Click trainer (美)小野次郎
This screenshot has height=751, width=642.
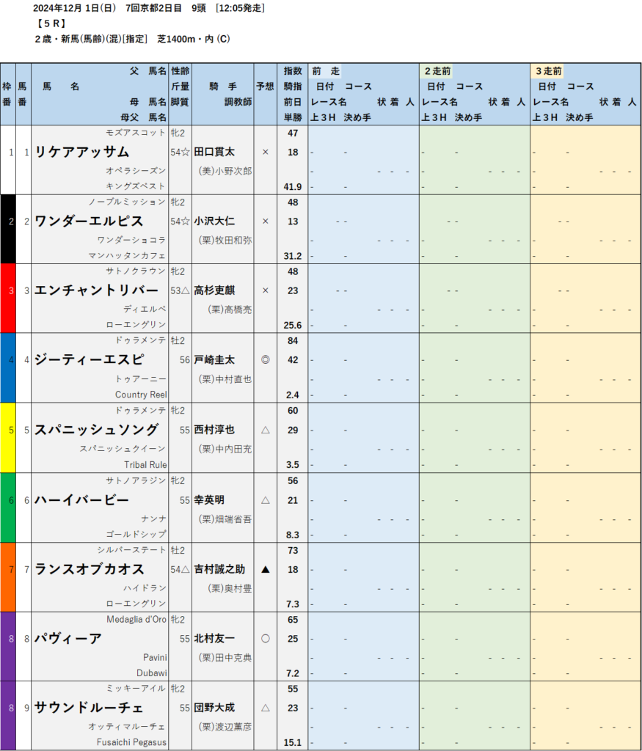(225, 171)
